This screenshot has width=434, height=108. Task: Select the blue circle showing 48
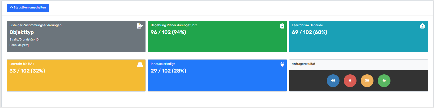click(x=333, y=81)
